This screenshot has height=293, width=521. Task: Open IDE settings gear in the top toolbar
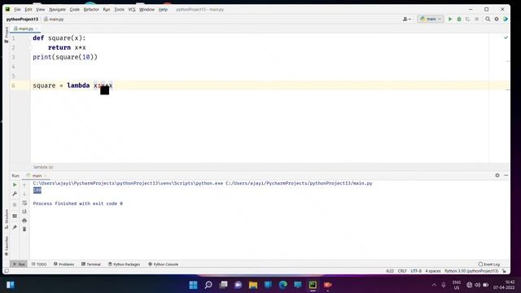497,20
